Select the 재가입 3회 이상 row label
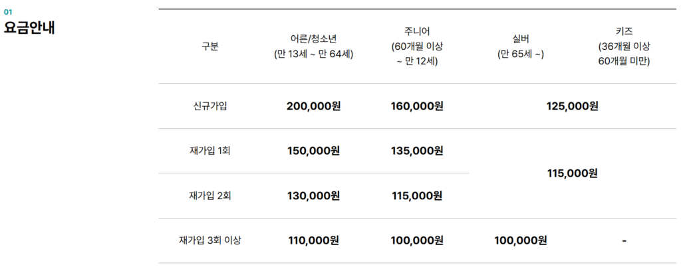 coord(210,240)
